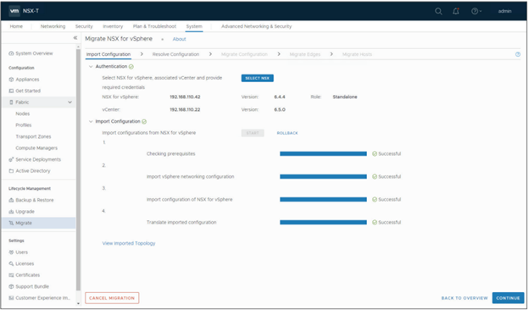Click the SELECT NSX button

(258, 78)
